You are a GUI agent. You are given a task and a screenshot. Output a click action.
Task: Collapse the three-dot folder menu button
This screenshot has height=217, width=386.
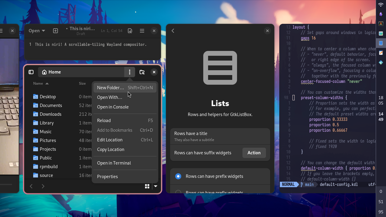[130, 72]
